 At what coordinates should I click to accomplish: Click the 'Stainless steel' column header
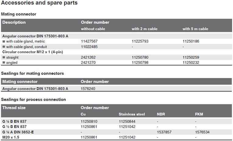tap(132, 114)
